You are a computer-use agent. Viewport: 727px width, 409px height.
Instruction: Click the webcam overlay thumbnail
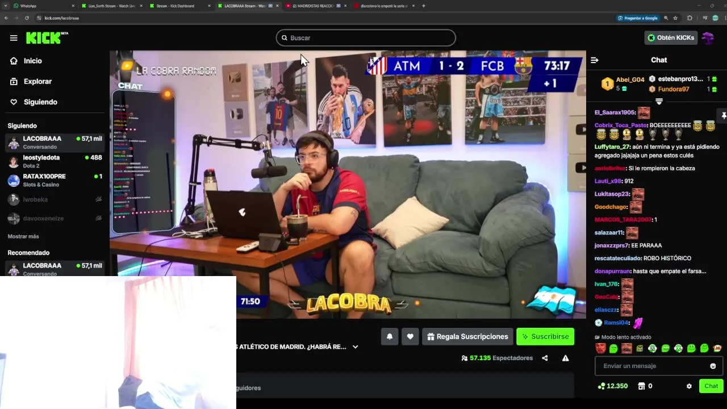pos(118,343)
